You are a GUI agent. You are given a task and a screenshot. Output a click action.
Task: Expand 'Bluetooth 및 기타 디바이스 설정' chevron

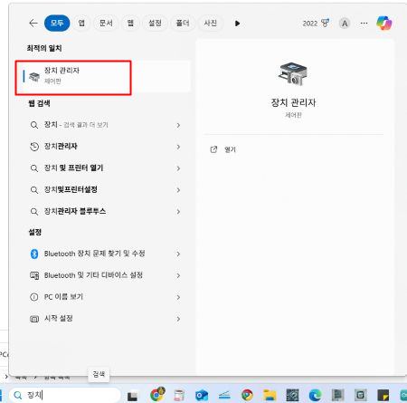click(178, 275)
